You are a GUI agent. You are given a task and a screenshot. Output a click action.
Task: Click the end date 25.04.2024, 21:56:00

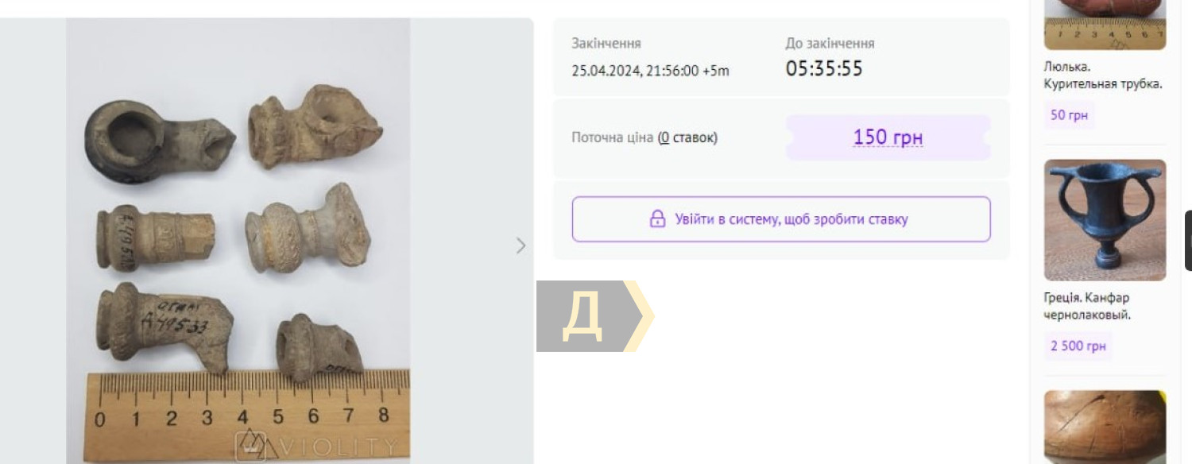(636, 71)
